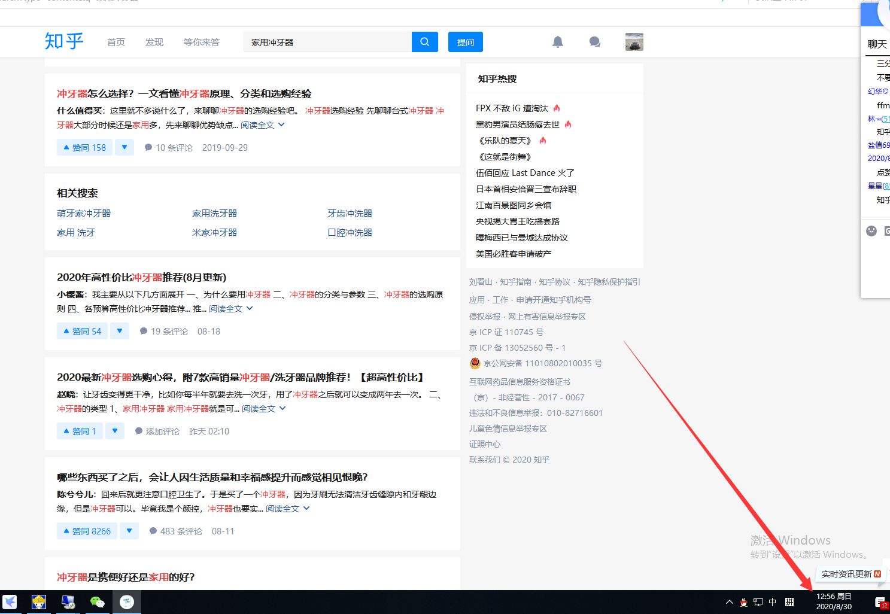The width and height of the screenshot is (890, 614).
Task: Show hidden system tray icons
Action: [x=729, y=602]
